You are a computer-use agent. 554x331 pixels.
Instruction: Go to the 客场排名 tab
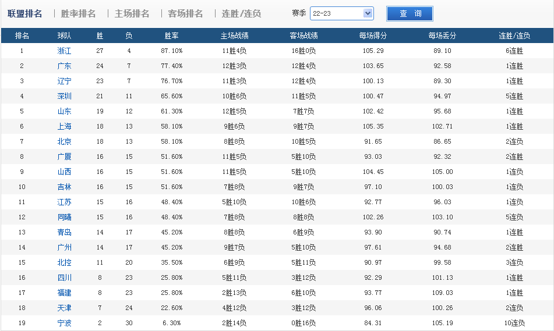pos(185,14)
